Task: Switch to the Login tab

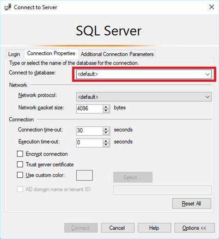Action: click(14, 54)
